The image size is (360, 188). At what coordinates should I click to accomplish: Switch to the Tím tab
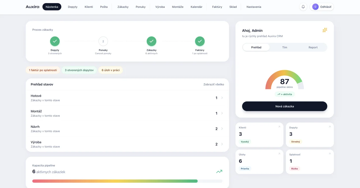point(285,47)
